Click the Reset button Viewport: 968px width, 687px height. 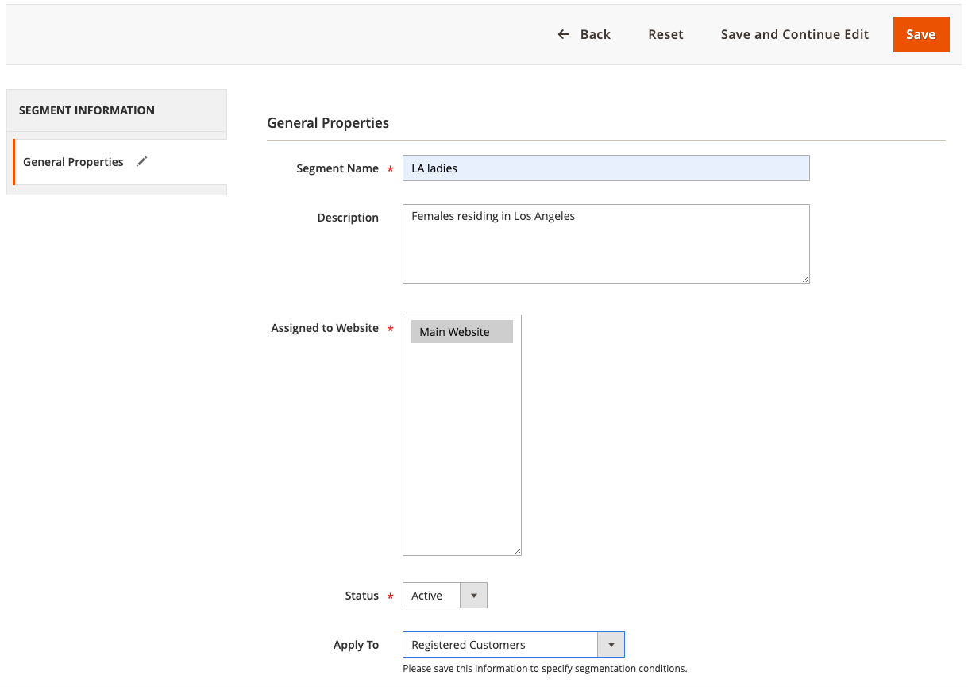[665, 34]
